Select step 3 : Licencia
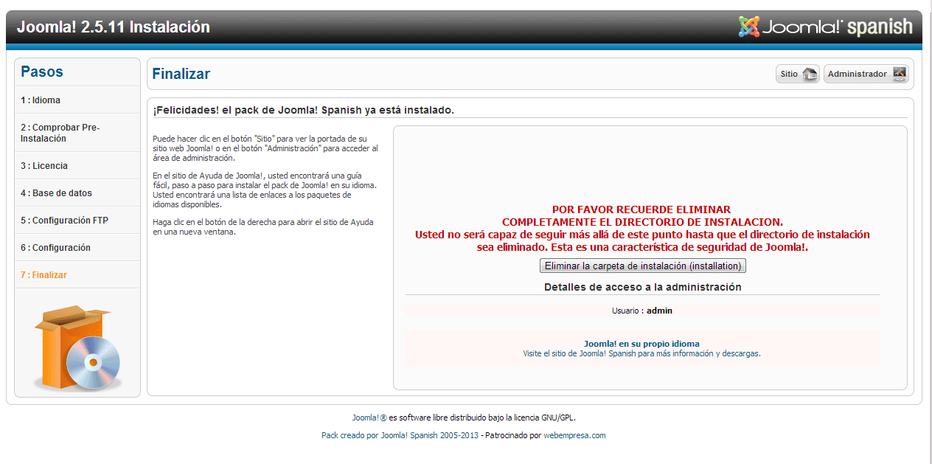Viewport: 932px width, 464px height. pyautogui.click(x=77, y=166)
